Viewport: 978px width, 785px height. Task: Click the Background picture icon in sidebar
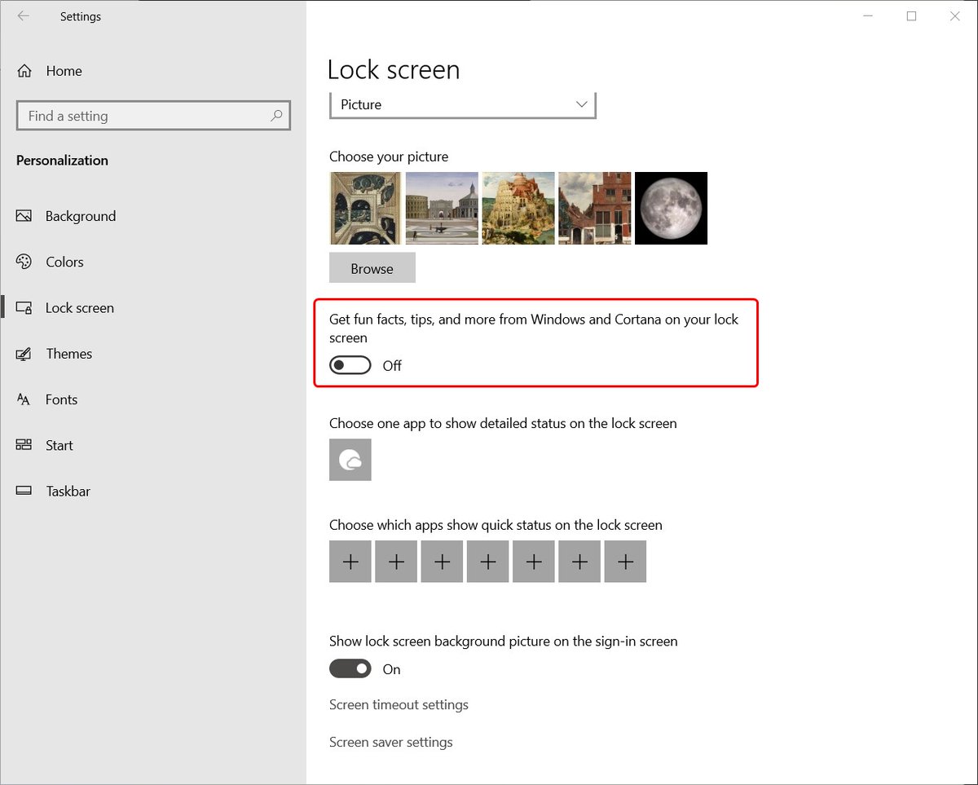(x=24, y=216)
